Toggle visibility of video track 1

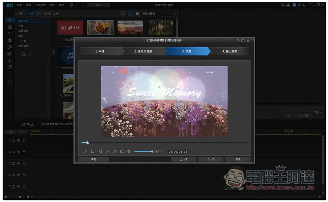(19, 140)
